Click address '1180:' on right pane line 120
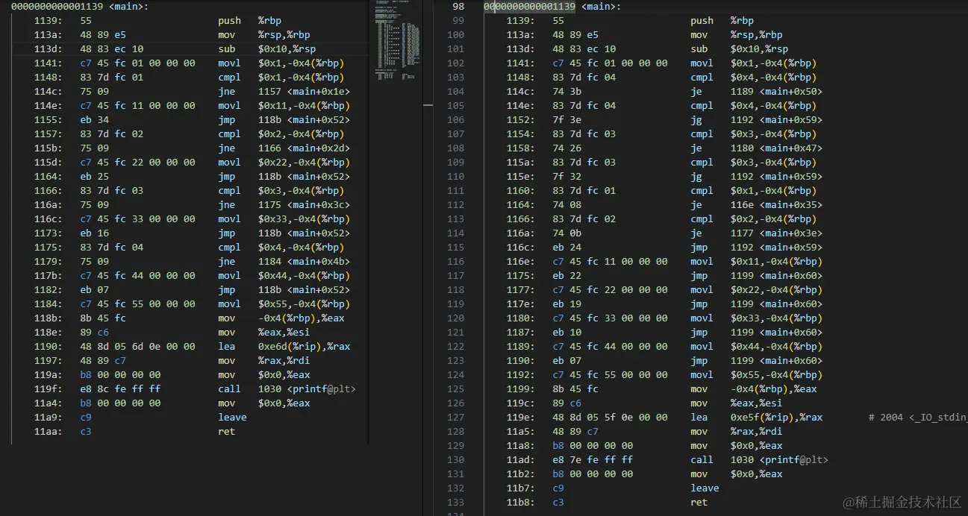Screen dimensions: 968x516 click(x=521, y=318)
